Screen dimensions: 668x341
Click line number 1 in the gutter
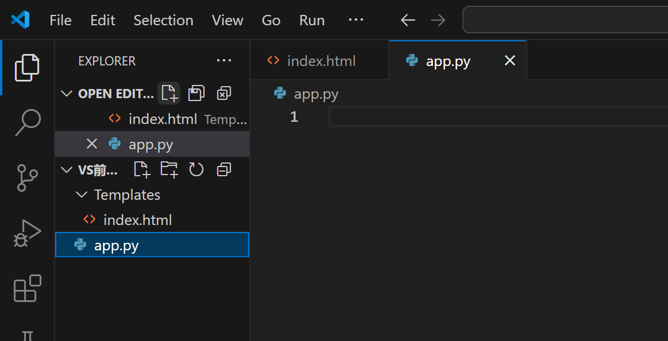tap(294, 117)
